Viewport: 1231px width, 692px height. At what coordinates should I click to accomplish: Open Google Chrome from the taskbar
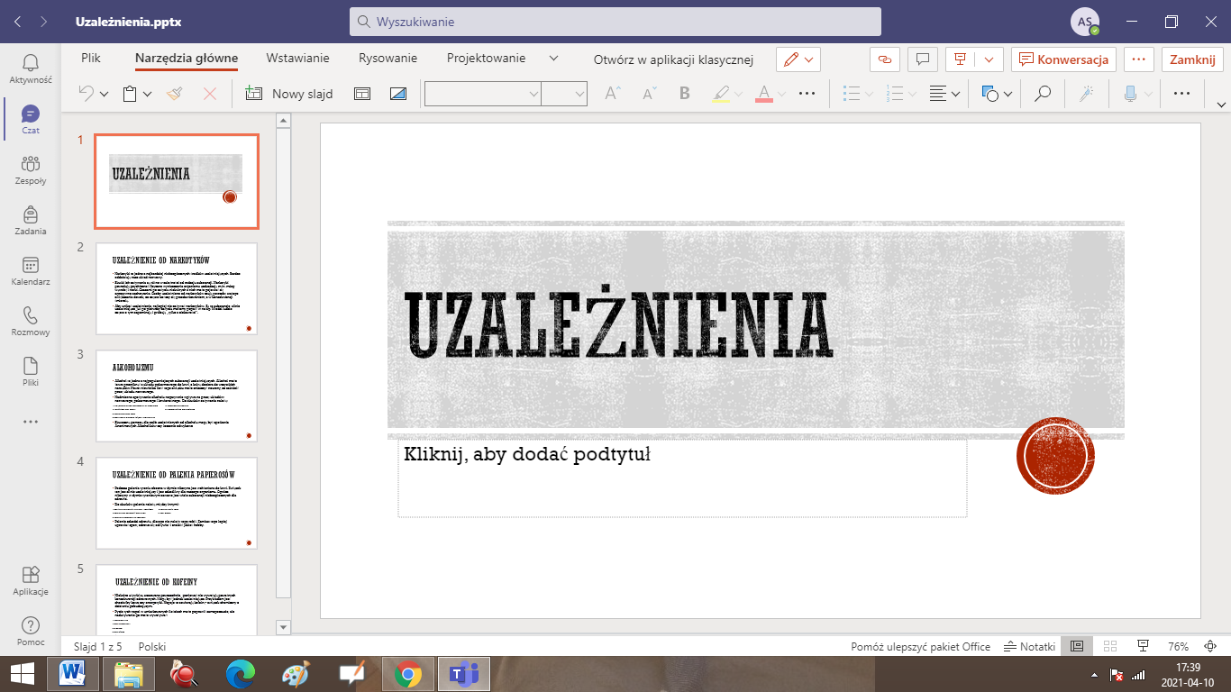407,674
